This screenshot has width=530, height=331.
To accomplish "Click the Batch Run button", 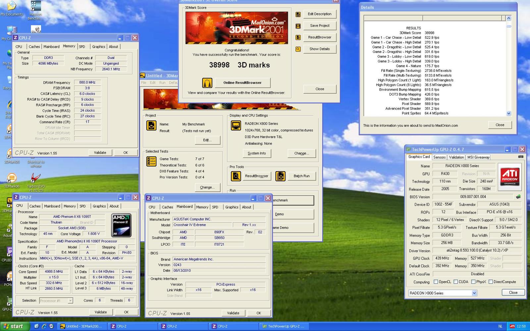I will [301, 176].
